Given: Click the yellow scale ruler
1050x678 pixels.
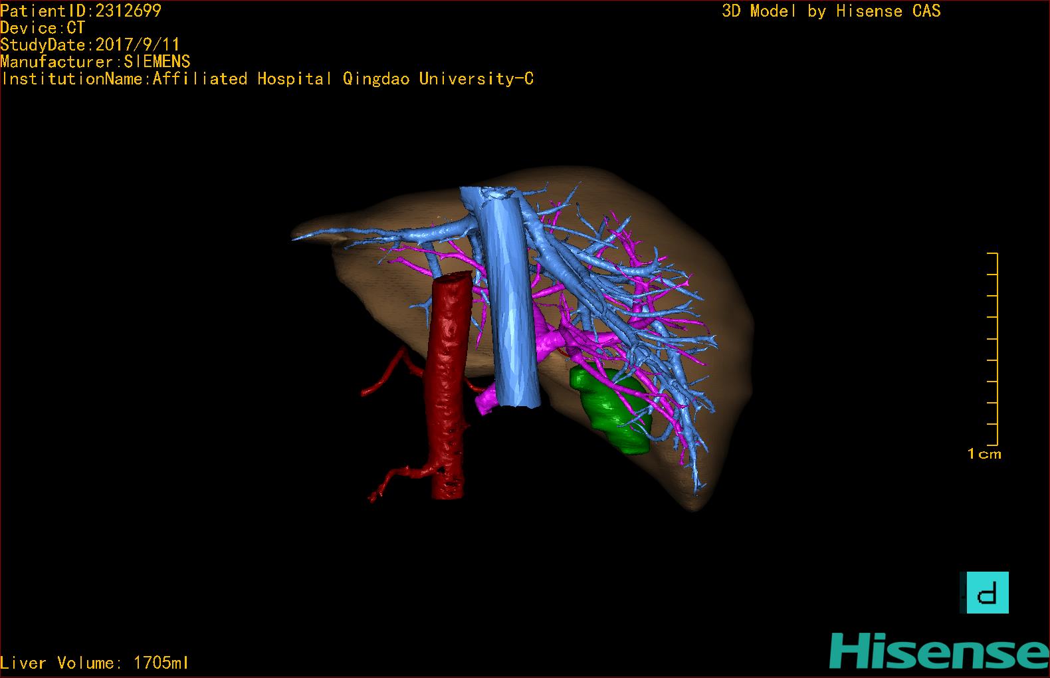Looking at the screenshot, I should pyautogui.click(x=993, y=349).
